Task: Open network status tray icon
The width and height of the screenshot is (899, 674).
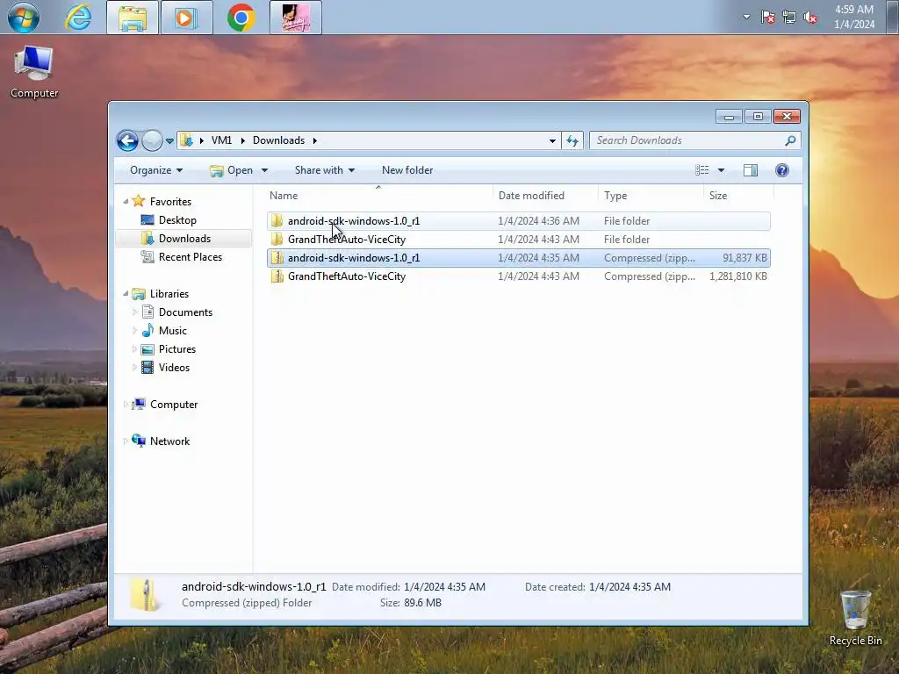Action: [789, 18]
